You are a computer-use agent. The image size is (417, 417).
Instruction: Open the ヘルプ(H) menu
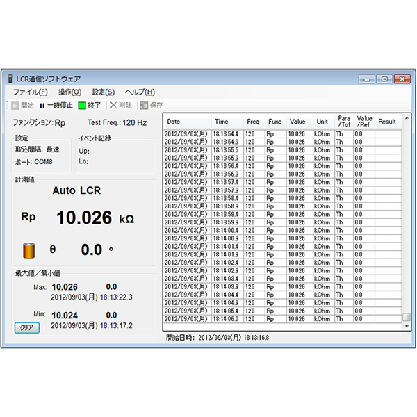[140, 92]
